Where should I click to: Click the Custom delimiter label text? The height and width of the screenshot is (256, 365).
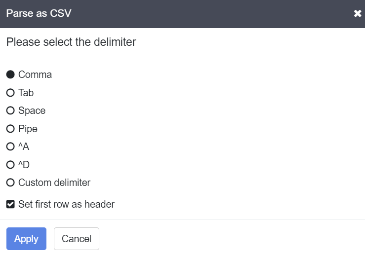point(54,183)
